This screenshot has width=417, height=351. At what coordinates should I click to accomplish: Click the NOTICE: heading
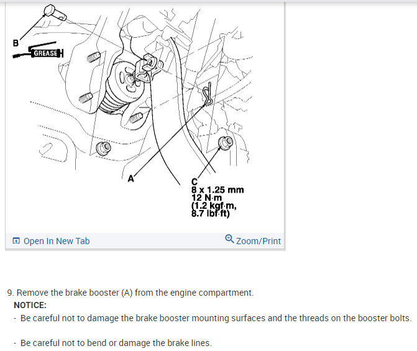coord(30,305)
